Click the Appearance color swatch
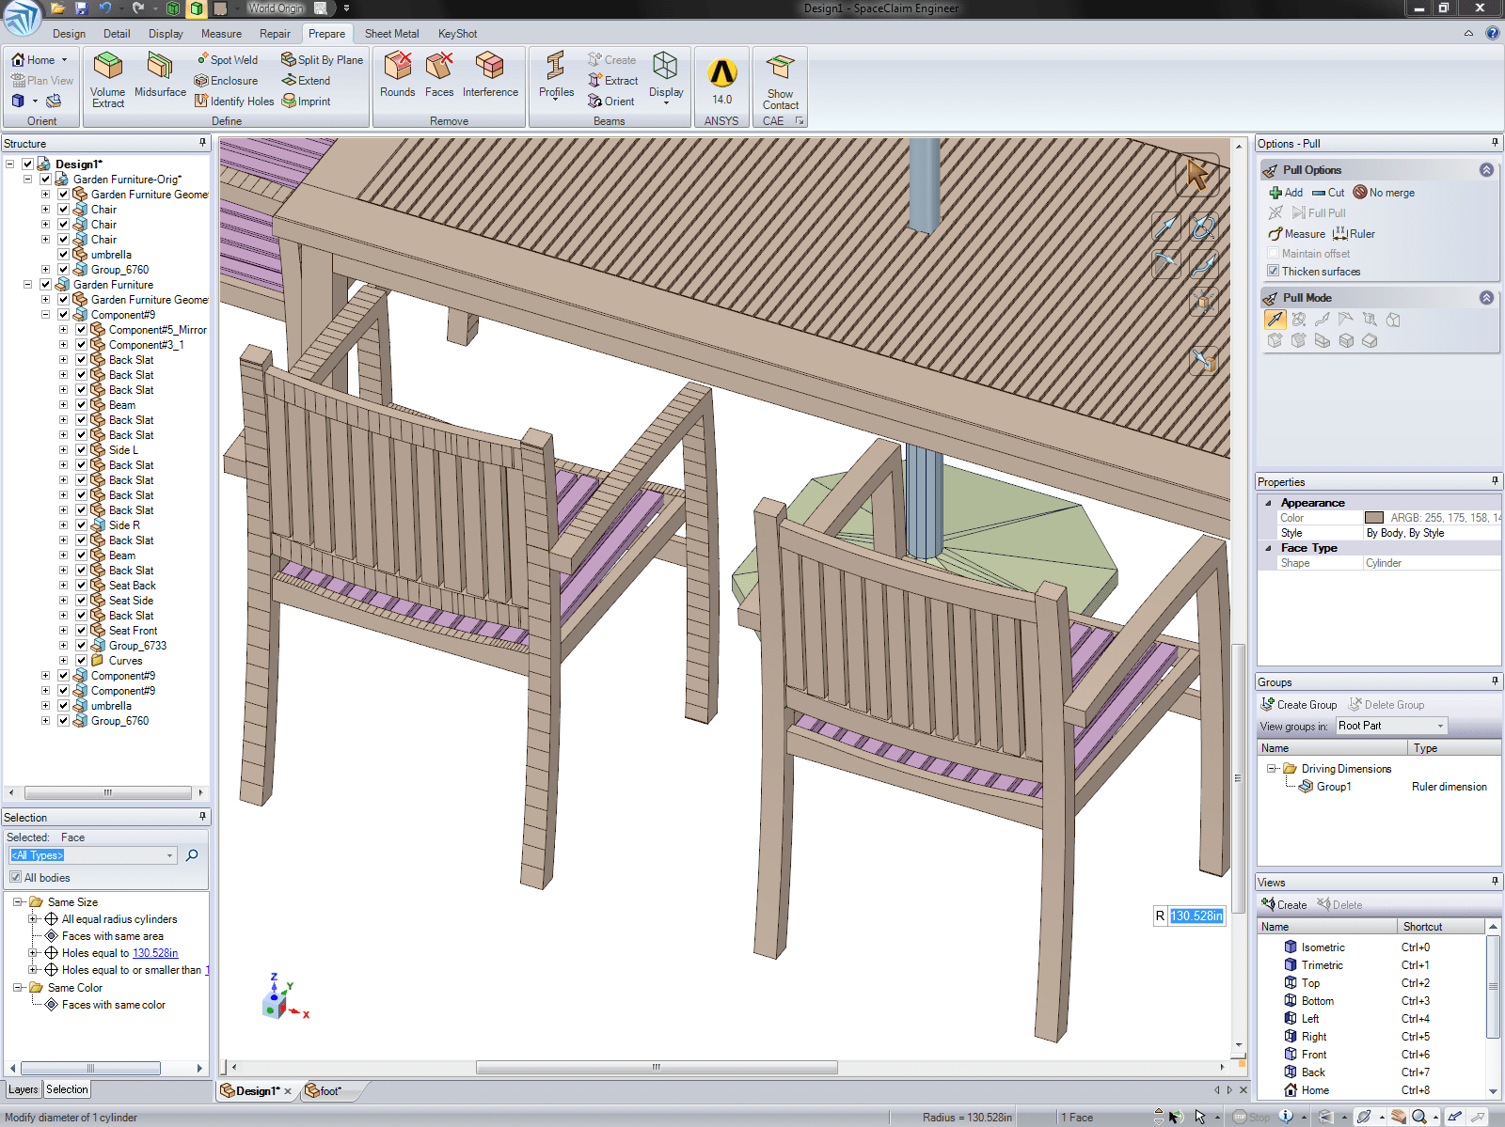This screenshot has height=1127, width=1505. pyautogui.click(x=1374, y=518)
